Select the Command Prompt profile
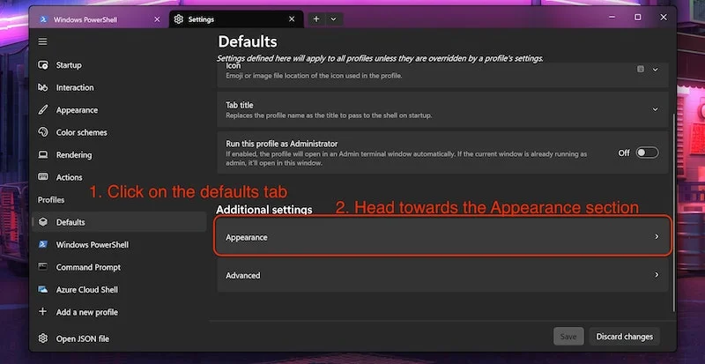This screenshot has width=705, height=364. 119,267
